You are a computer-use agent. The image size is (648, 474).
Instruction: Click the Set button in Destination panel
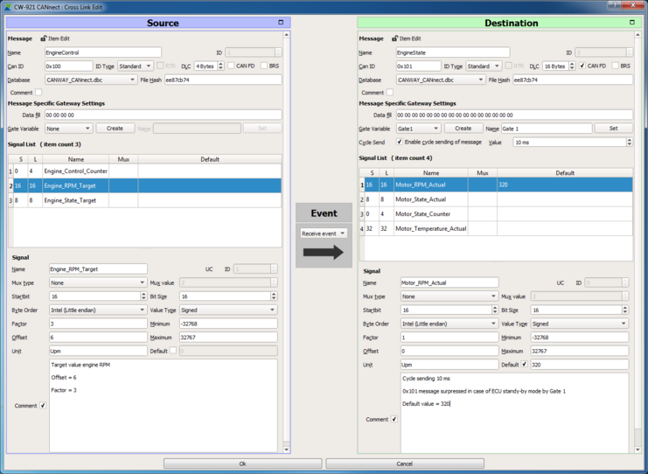tap(613, 129)
